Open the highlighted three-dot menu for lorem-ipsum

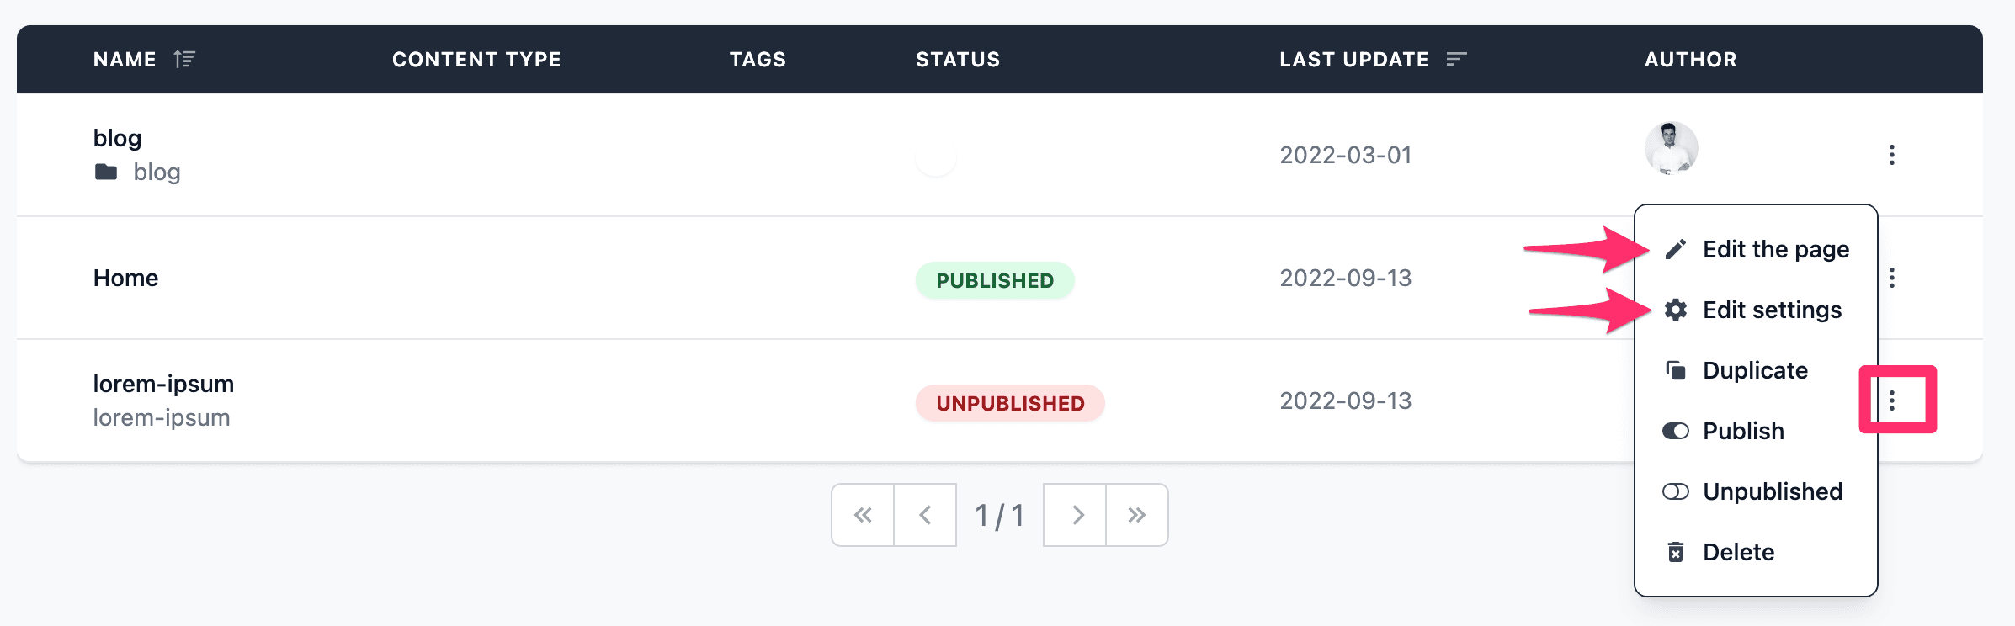tap(1891, 401)
